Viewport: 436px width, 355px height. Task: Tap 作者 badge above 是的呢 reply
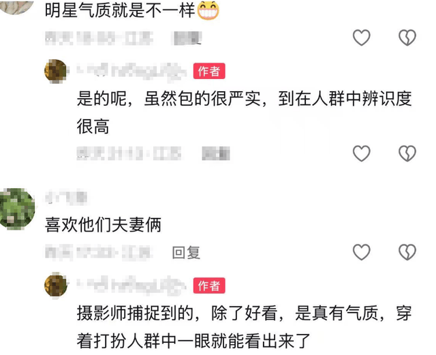coord(209,71)
